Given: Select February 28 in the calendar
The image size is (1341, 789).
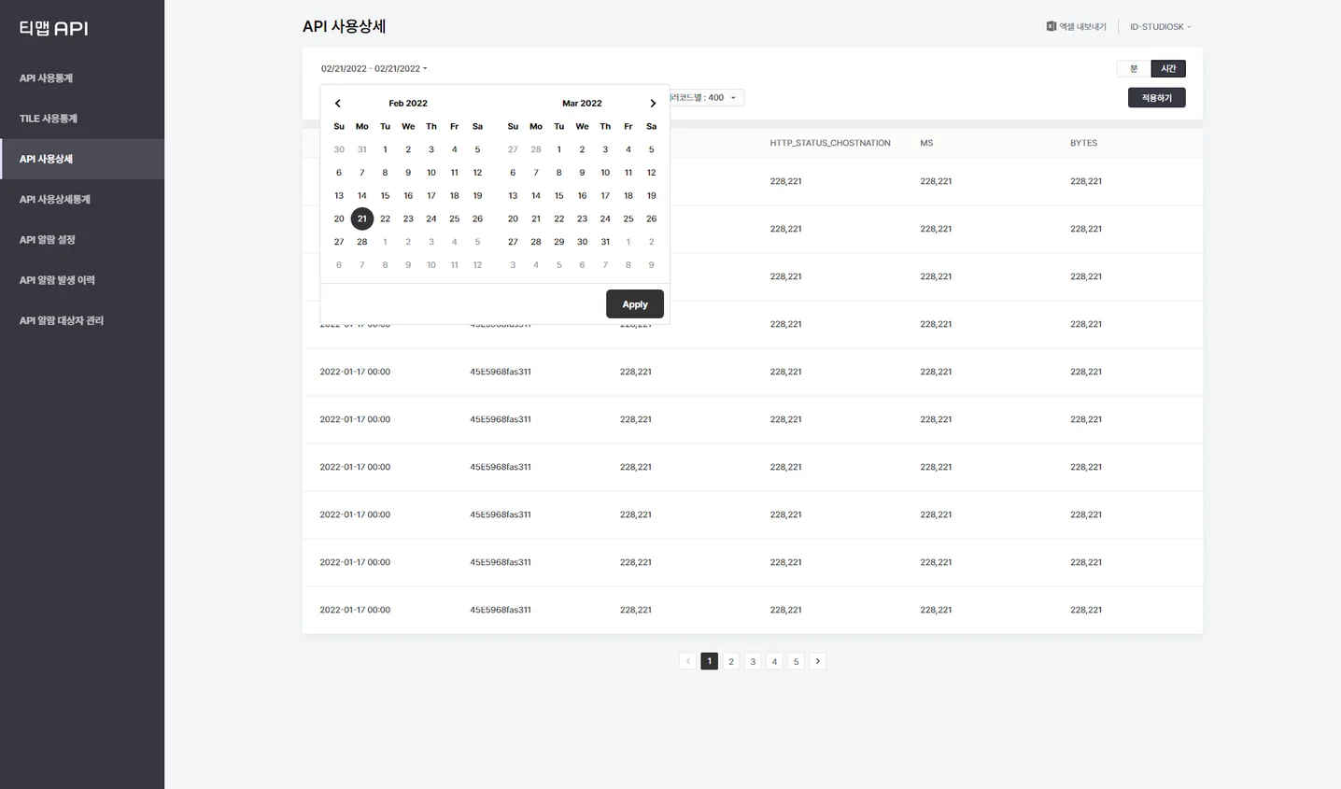Looking at the screenshot, I should [361, 241].
